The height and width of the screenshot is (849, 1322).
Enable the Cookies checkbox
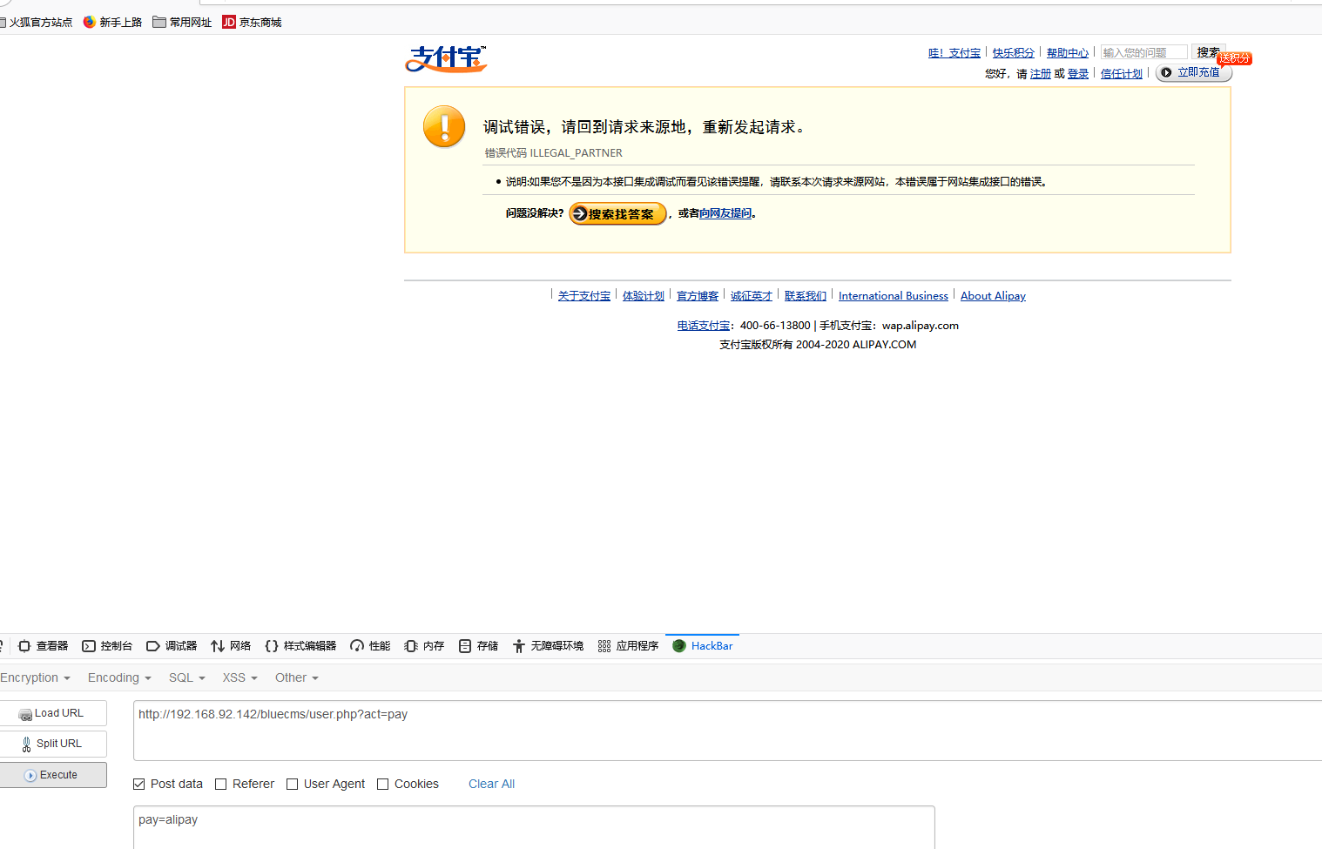coord(383,785)
